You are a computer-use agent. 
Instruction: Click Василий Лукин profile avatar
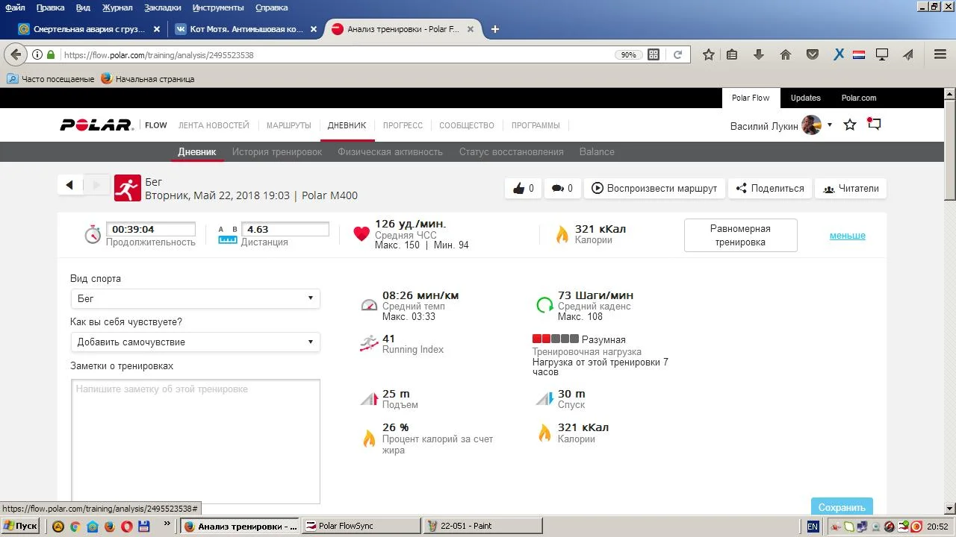(x=812, y=125)
